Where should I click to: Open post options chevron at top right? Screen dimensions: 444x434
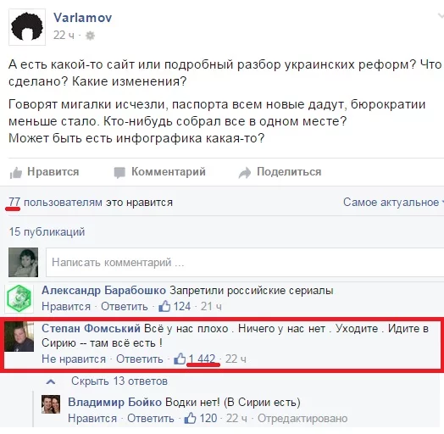441,16
